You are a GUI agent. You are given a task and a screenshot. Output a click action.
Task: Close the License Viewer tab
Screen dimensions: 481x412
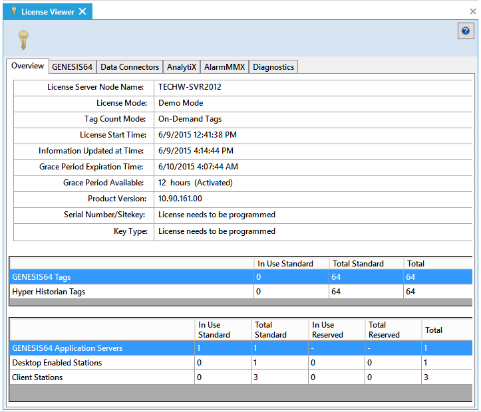coord(82,11)
